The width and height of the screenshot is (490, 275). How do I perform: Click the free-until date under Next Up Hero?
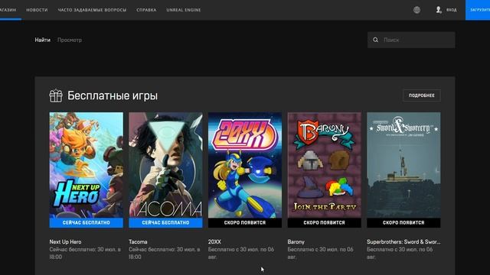[85, 253]
